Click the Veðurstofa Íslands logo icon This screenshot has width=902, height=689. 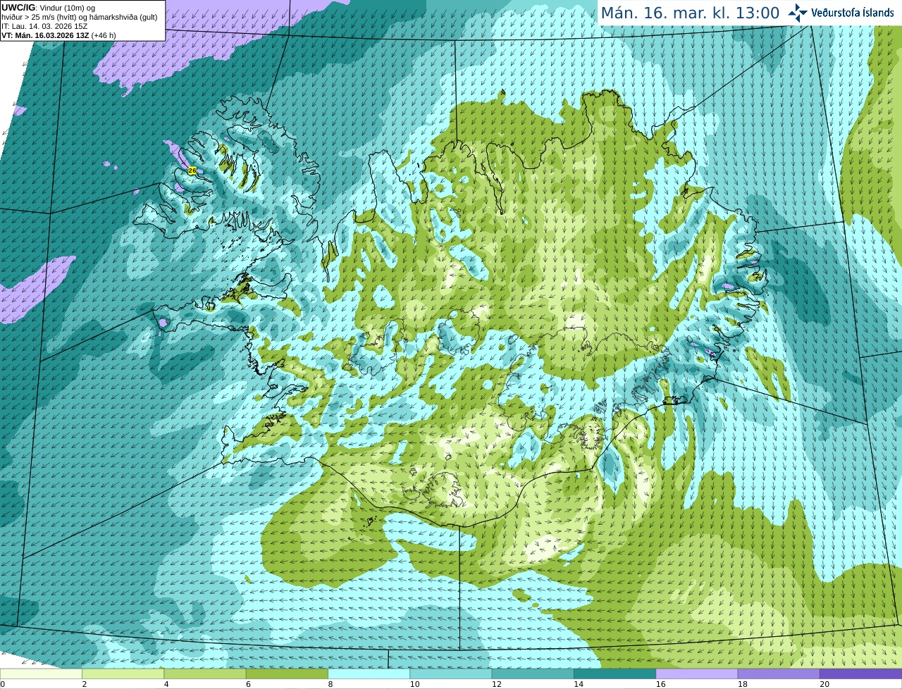798,12
